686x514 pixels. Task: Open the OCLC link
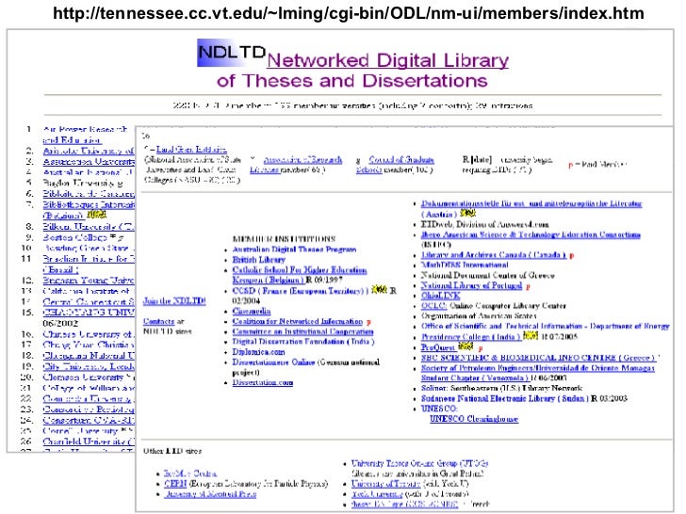(x=433, y=306)
